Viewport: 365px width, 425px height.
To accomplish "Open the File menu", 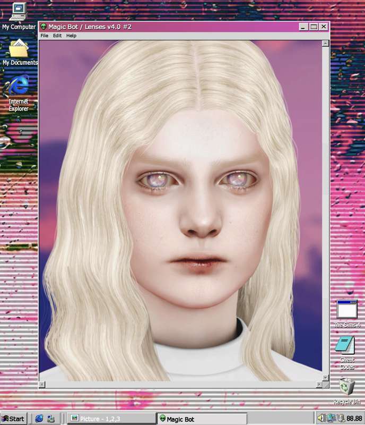I will coord(44,36).
